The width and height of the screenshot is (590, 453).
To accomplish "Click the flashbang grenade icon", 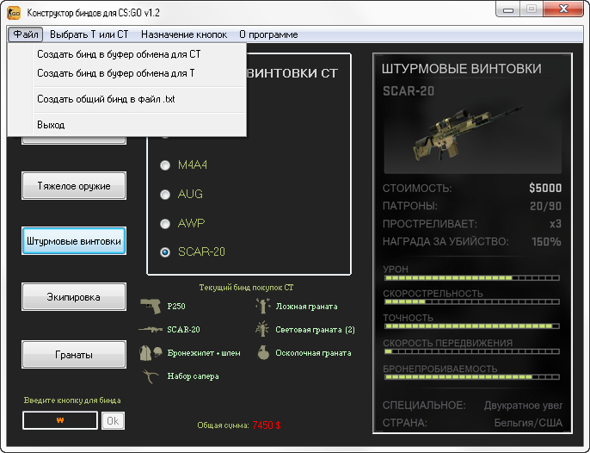I will click(x=262, y=329).
